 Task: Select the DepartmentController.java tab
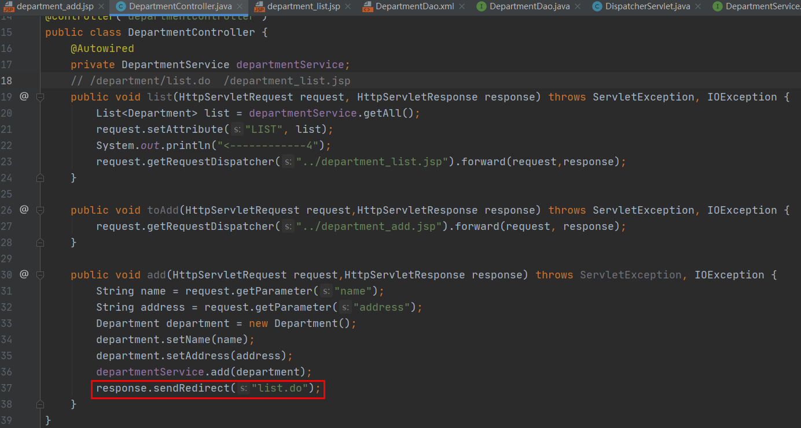tap(181, 7)
